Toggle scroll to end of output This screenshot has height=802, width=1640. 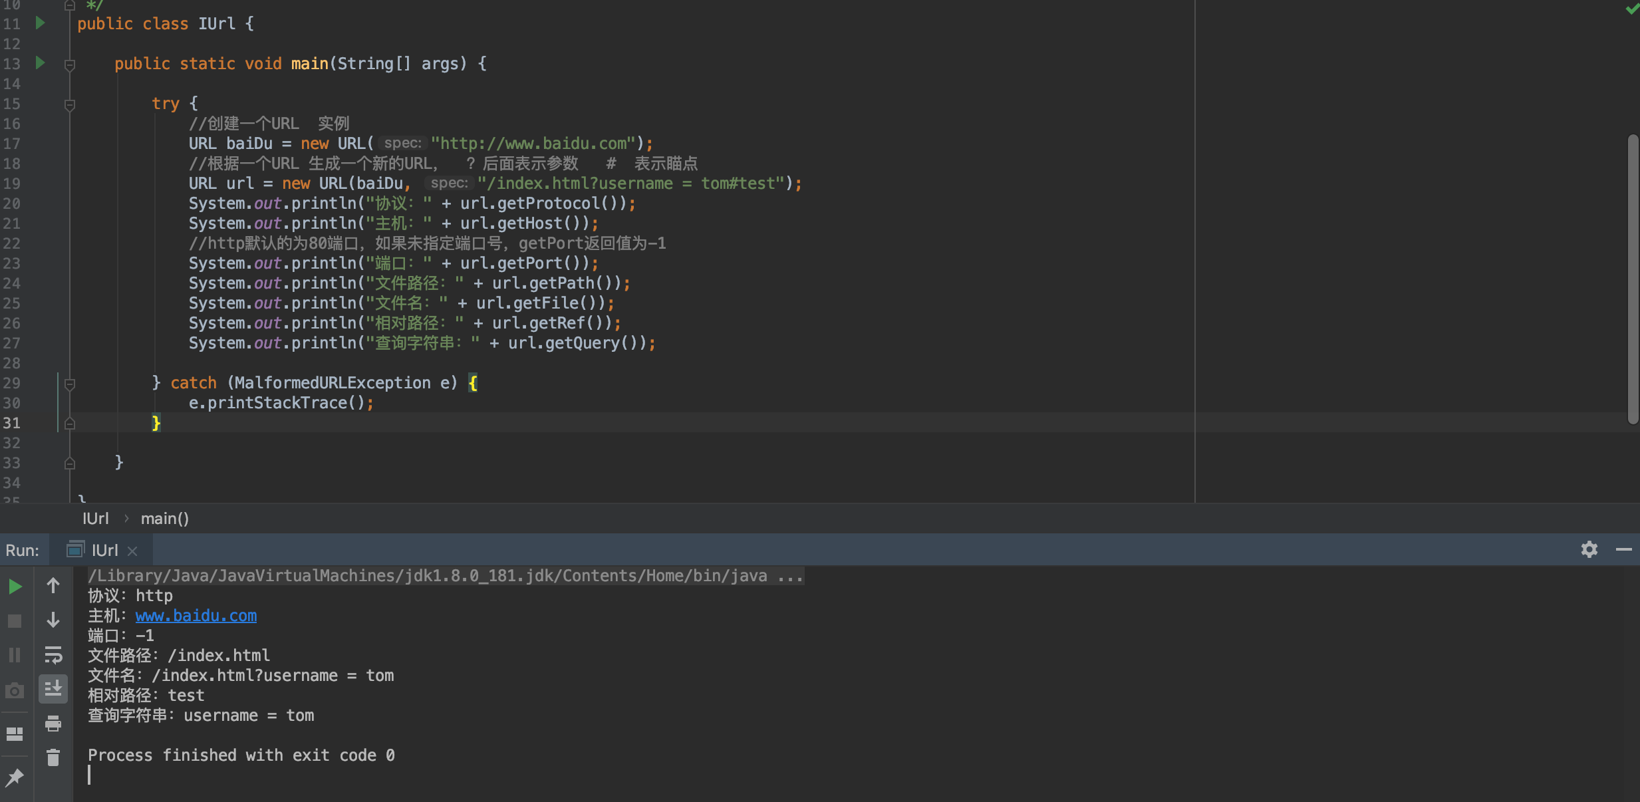[x=53, y=689]
